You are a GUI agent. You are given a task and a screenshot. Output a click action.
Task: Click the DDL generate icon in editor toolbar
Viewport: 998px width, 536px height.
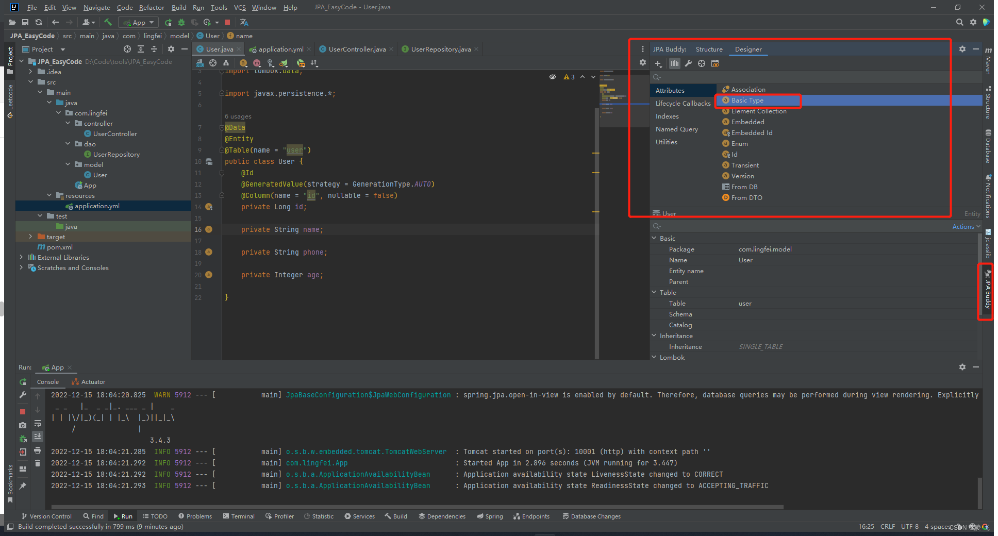click(x=200, y=63)
